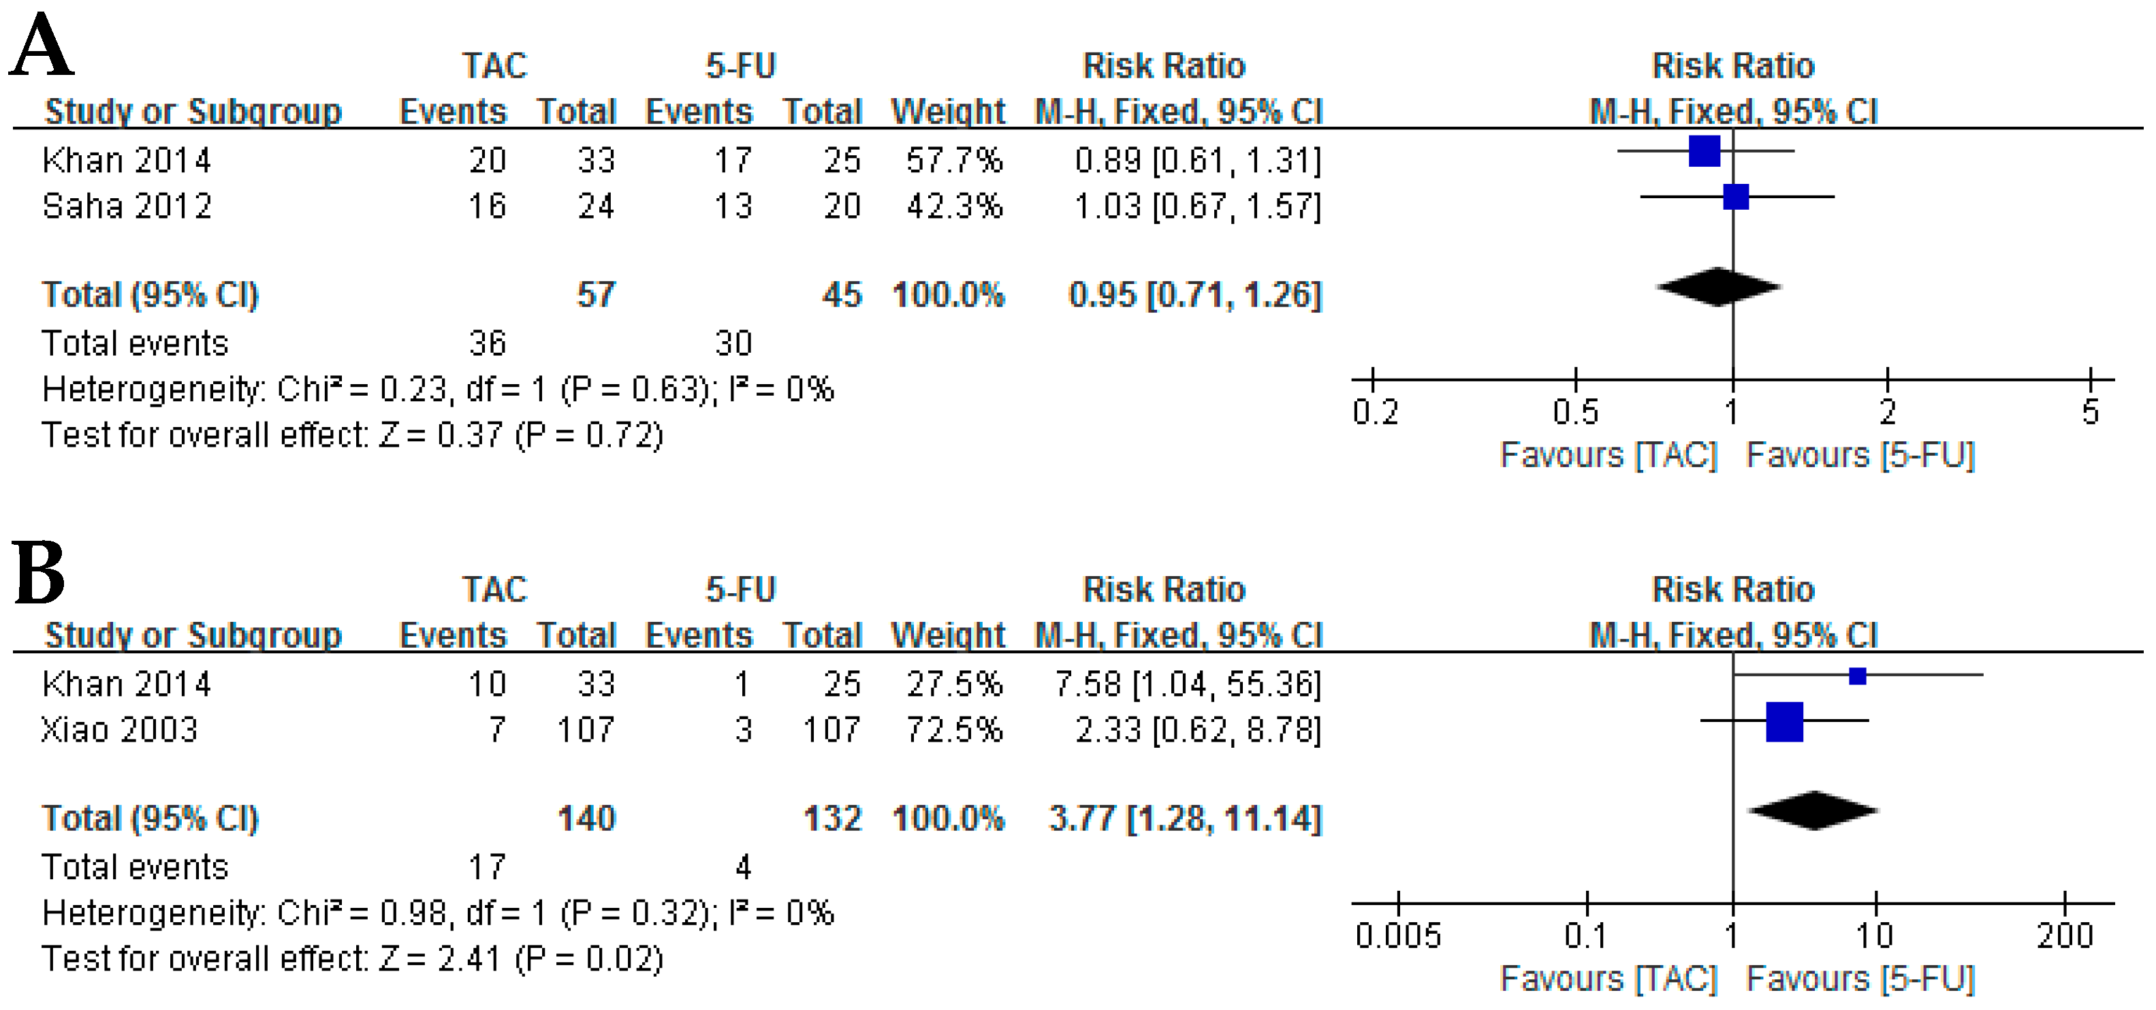Click the Z = 2.41 overall effect line

click(352, 959)
